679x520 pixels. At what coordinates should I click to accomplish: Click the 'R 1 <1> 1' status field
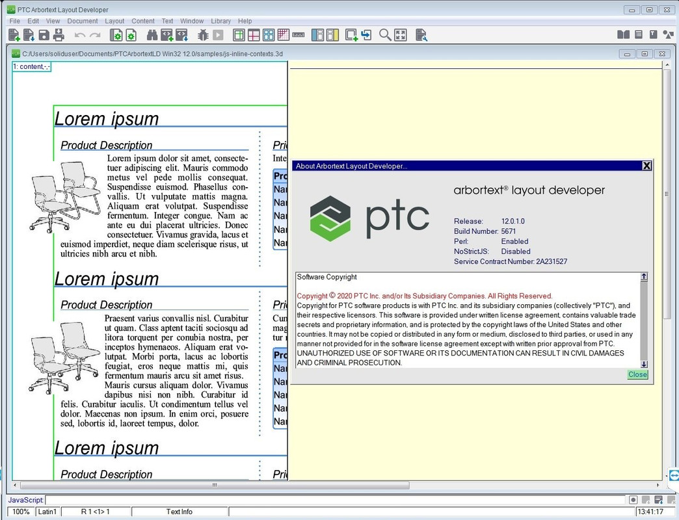click(96, 512)
